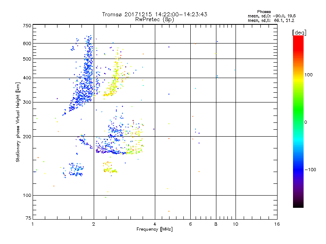
Task: Click the y-axis tick label '600'
Action: (x=27, y=44)
